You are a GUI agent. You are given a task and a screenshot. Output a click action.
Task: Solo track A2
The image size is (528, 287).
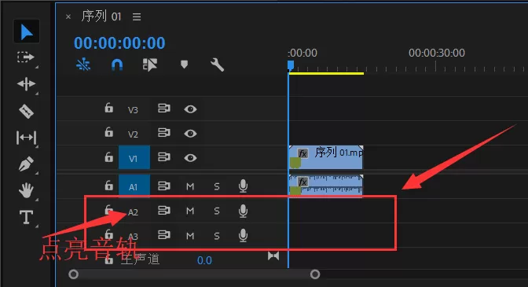tap(217, 211)
